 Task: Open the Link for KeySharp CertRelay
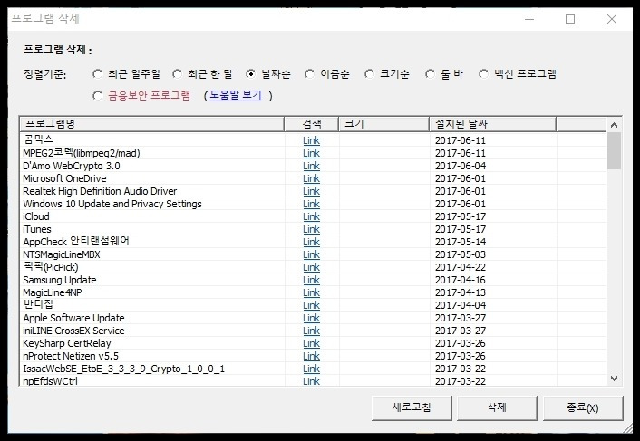click(311, 343)
